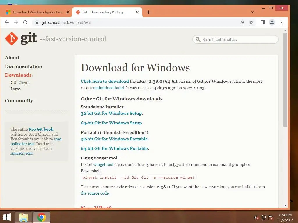Click the 'Other Git for Windows downloads' heading
Viewport: 298px width, 223px height.
[122, 99]
